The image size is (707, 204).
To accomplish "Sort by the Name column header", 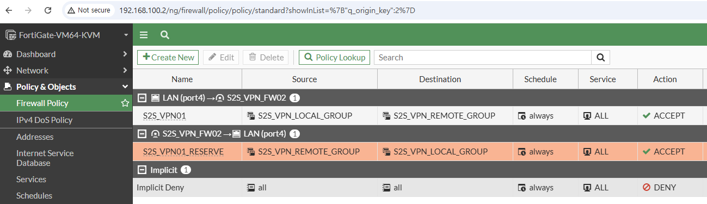I will coord(182,79).
